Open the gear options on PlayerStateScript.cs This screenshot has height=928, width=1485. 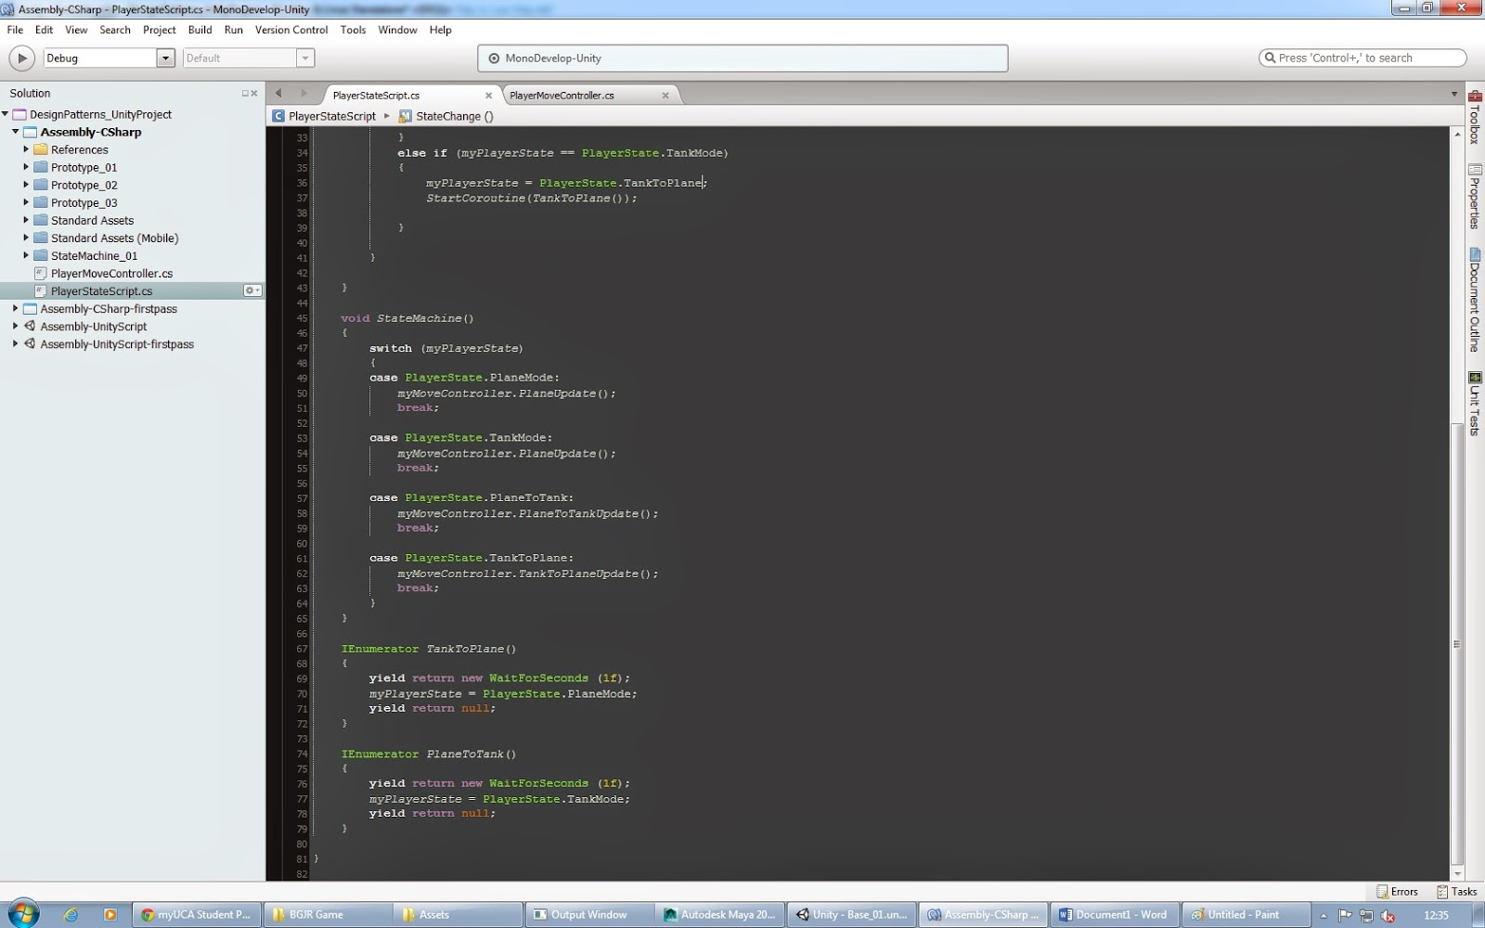[252, 290]
